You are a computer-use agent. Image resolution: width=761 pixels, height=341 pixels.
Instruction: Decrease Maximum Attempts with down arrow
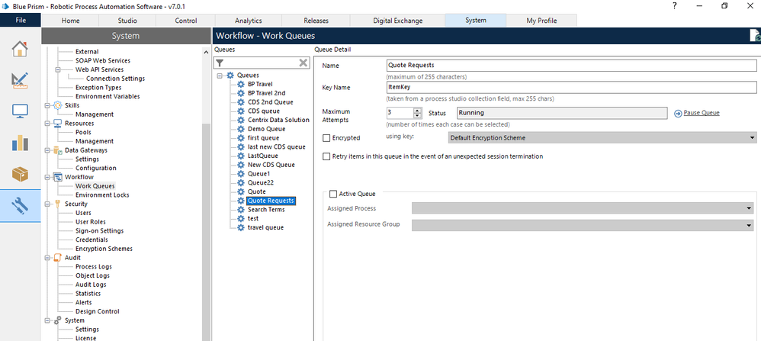pyautogui.click(x=417, y=116)
